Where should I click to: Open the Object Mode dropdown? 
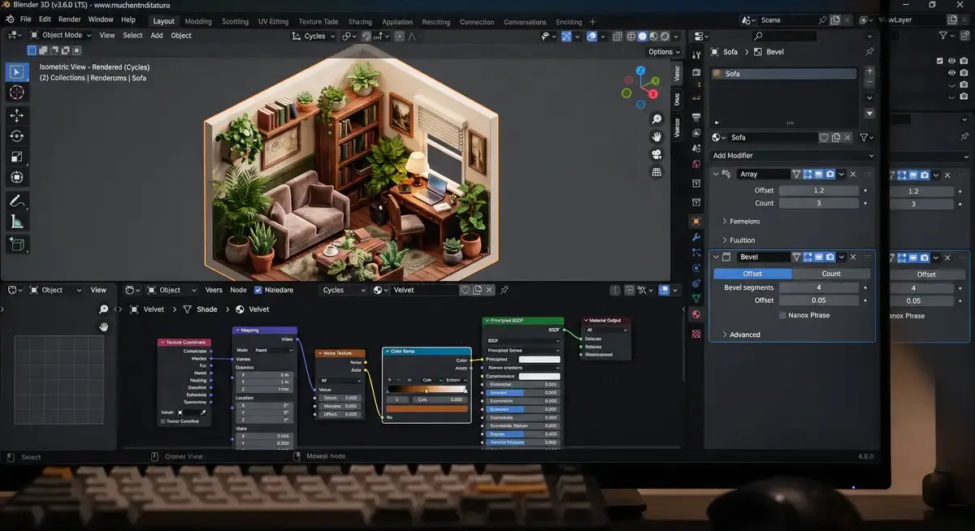pyautogui.click(x=62, y=36)
